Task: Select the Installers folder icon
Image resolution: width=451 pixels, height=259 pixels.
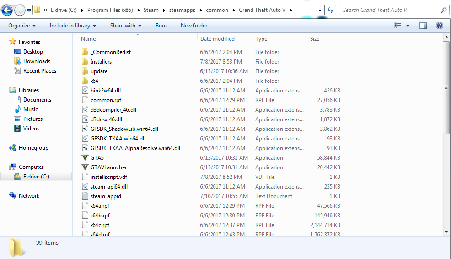Action: [85, 61]
